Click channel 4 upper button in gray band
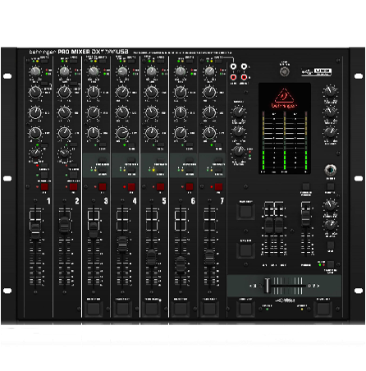366x371 pixels. [x=131, y=160]
